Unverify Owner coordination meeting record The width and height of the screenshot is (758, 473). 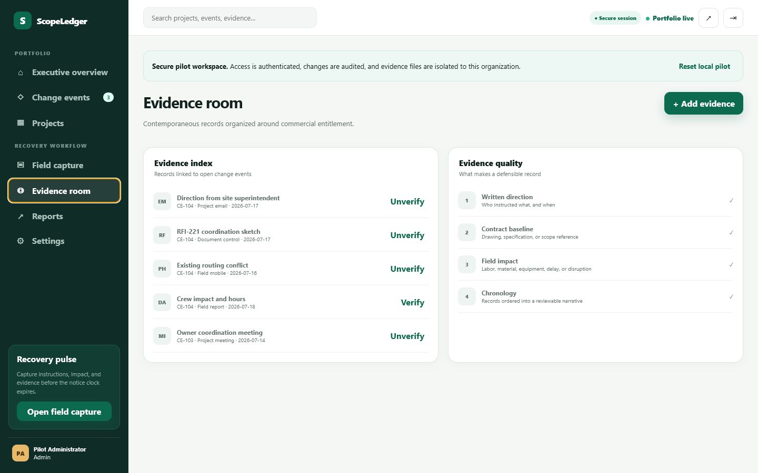pyautogui.click(x=407, y=336)
